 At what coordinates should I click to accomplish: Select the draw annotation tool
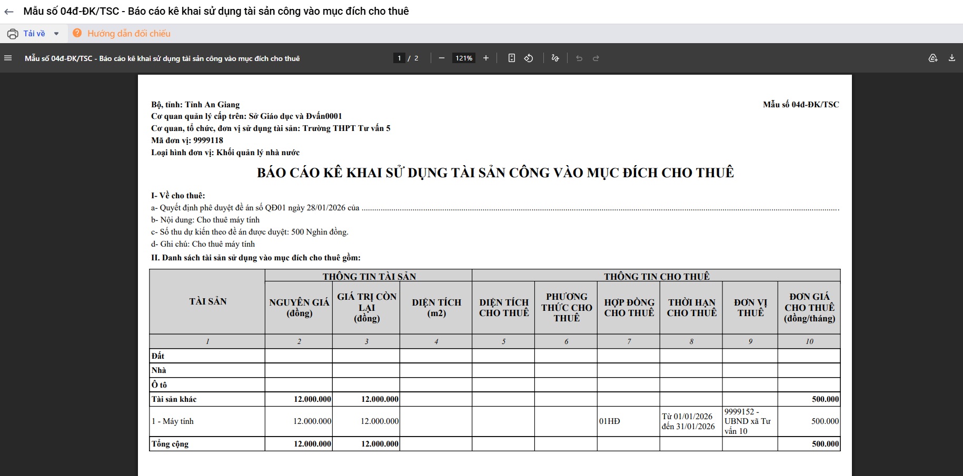(555, 58)
